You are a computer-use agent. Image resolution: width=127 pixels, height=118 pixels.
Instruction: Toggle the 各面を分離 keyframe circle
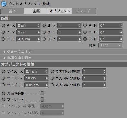3,94
